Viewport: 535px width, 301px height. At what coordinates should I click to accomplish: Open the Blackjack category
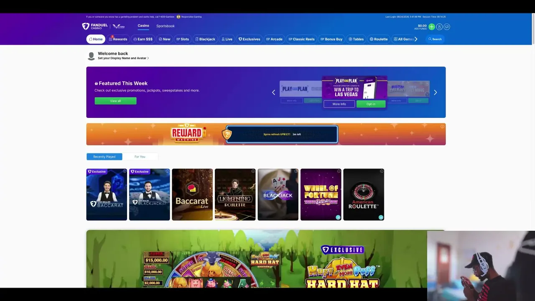pyautogui.click(x=205, y=39)
